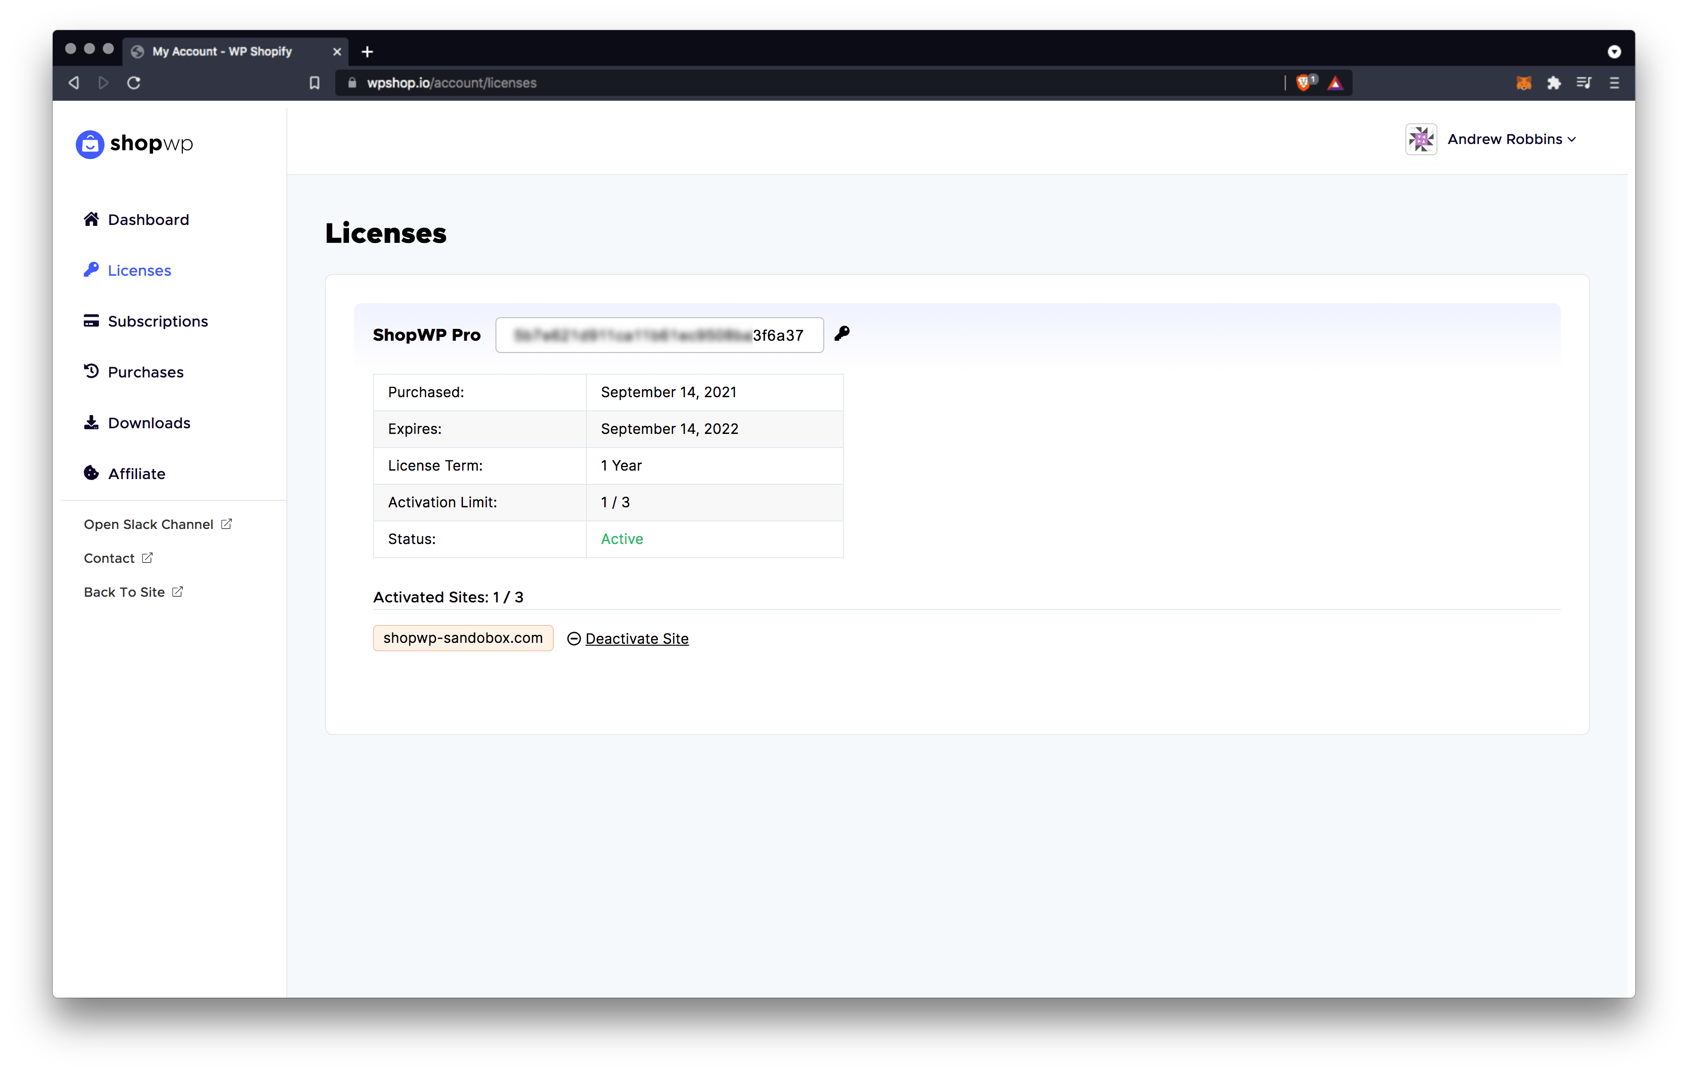Click the Purchases history icon
This screenshot has height=1073, width=1688.
click(91, 371)
